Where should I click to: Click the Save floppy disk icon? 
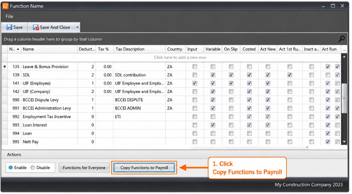[x=9, y=27]
